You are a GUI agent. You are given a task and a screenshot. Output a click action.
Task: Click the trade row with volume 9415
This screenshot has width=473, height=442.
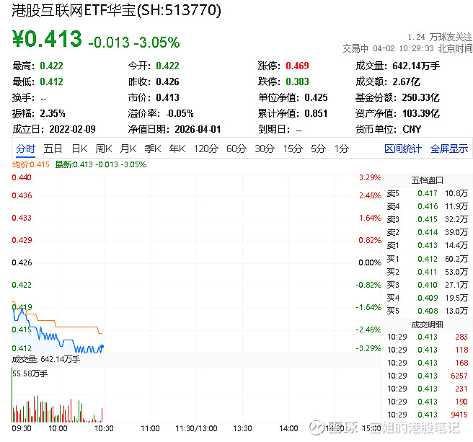click(427, 415)
